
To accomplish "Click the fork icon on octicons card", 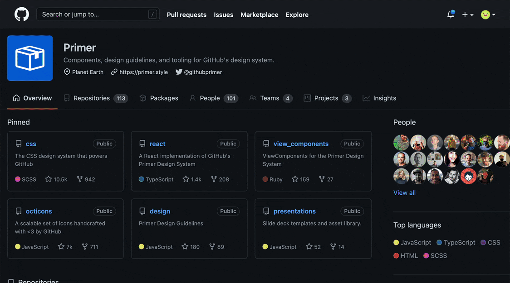I will pyautogui.click(x=84, y=247).
